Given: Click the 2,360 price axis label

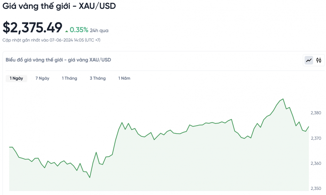Looking at the screenshot, I should pos(316,163).
